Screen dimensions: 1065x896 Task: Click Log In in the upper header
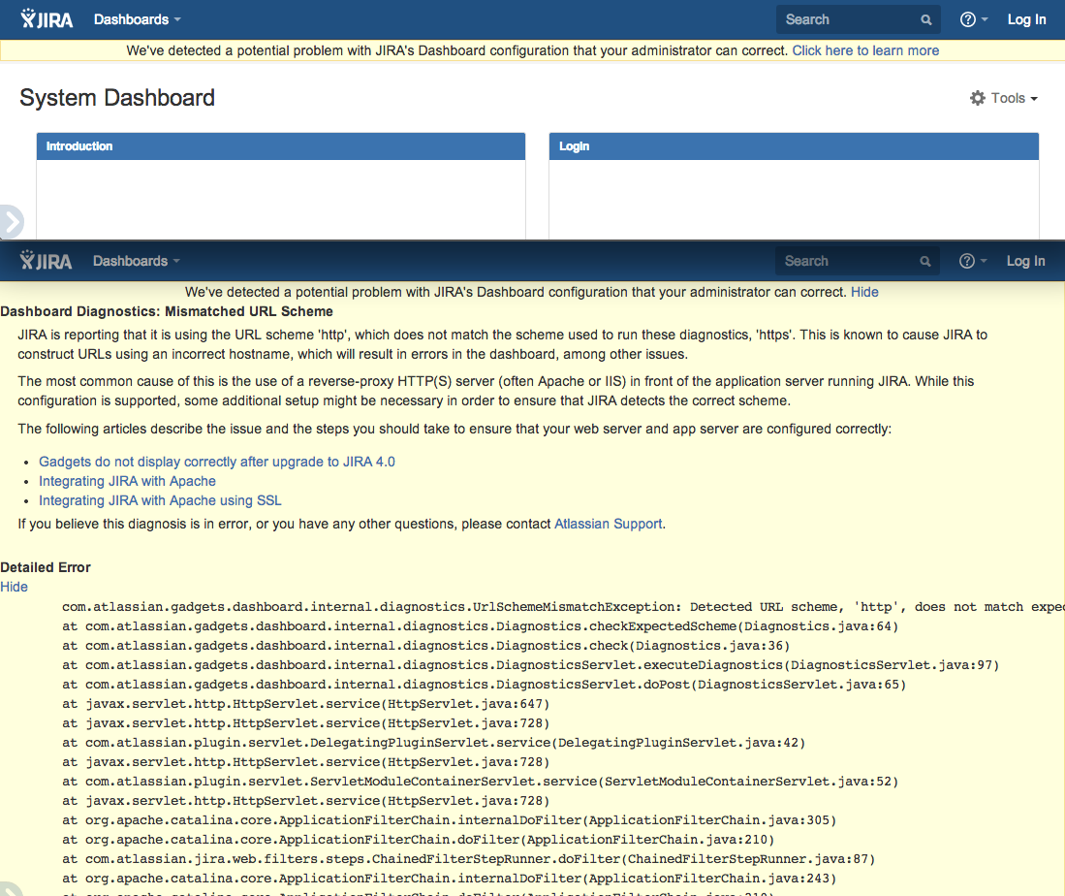coord(1026,19)
